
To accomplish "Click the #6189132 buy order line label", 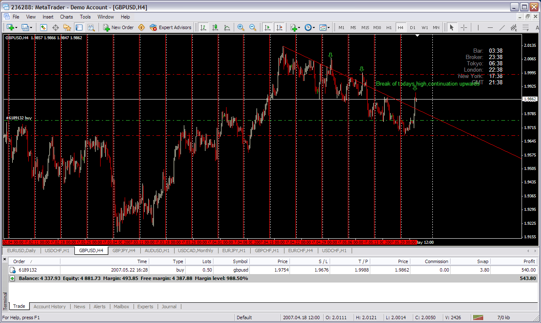I will tap(19, 118).
